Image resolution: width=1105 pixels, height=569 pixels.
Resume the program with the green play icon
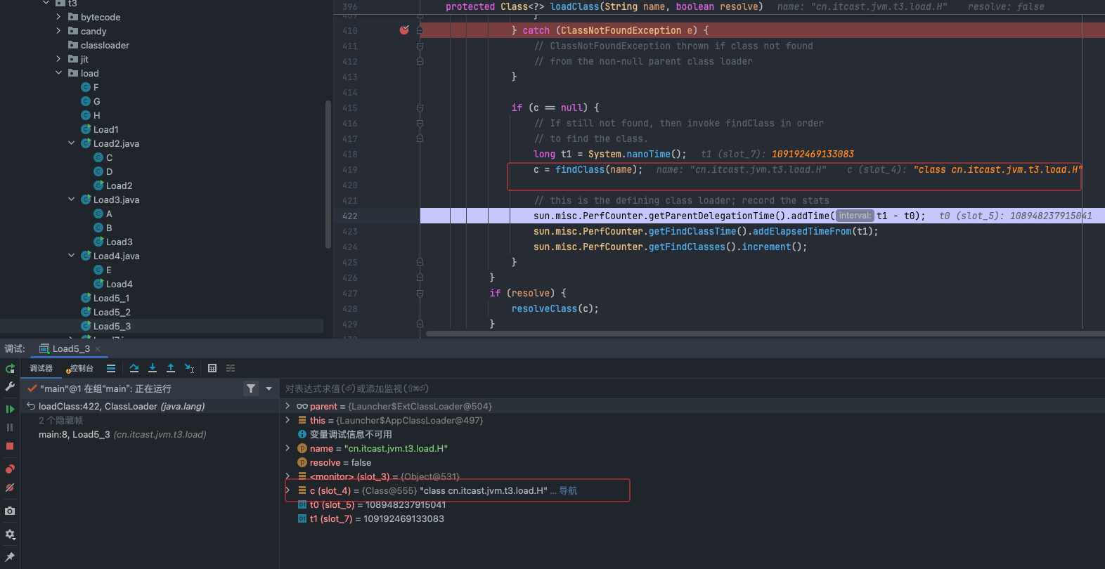[x=10, y=409]
